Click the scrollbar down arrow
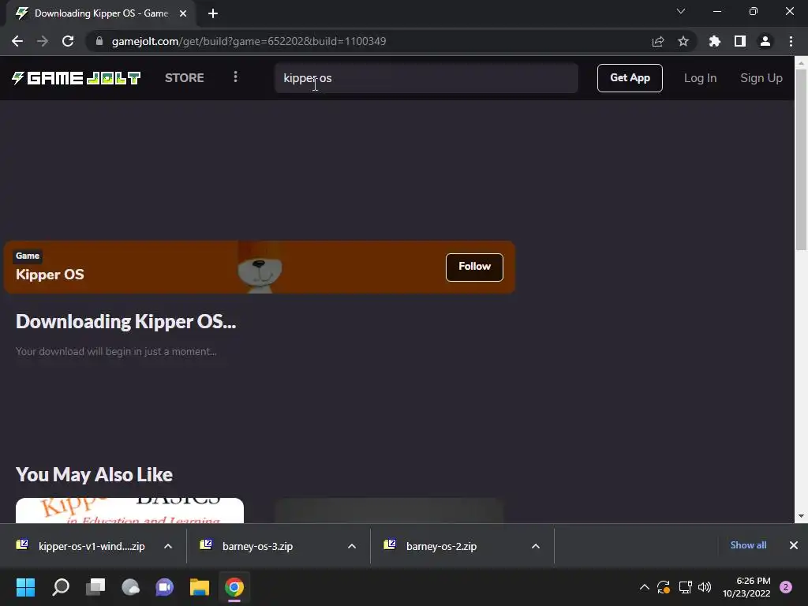808x606 pixels. [802, 516]
